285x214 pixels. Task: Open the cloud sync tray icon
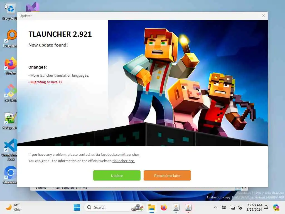click(x=224, y=207)
